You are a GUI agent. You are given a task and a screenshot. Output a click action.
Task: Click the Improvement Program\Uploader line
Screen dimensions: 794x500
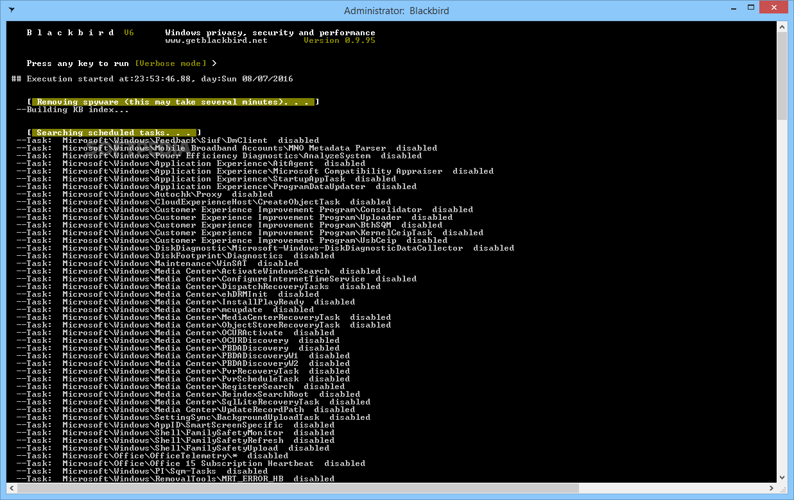pos(234,217)
